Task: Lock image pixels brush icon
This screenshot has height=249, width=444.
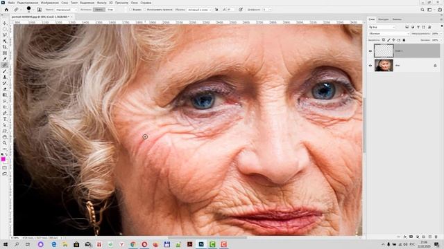Action: tap(388, 40)
